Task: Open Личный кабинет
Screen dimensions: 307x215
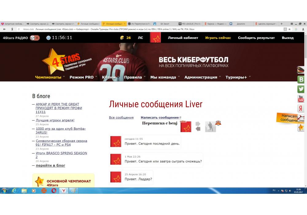Action: [x=183, y=38]
